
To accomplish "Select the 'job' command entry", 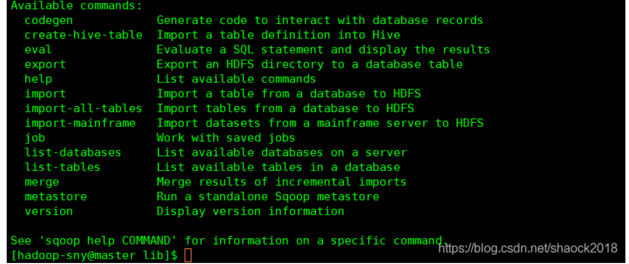I will click(x=35, y=138).
